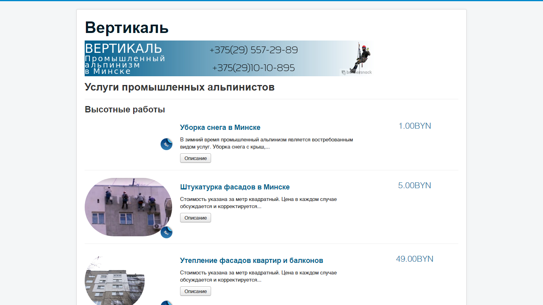Click the Вертикаль banner with phone numbers
This screenshot has height=305, width=543.
[x=229, y=58]
